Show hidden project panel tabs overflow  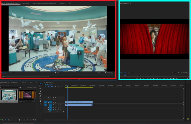(x=37, y=82)
